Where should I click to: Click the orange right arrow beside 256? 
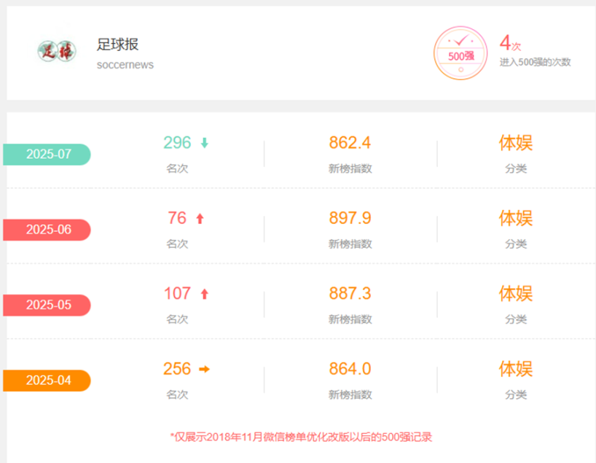click(x=205, y=369)
